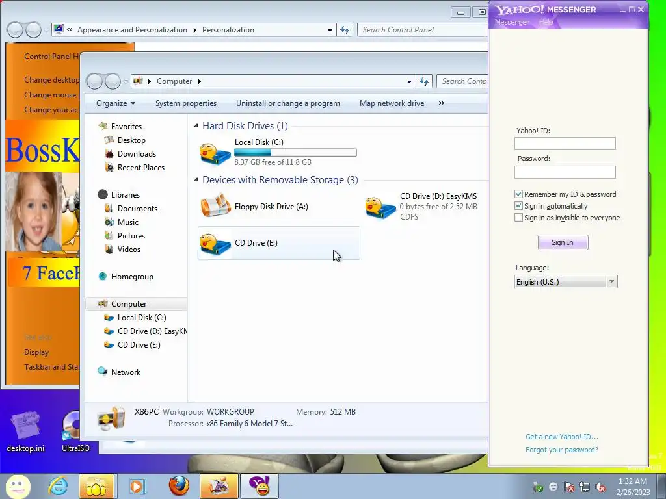Screen dimensions: 666x499
Task: Open recent pages dropdown beside the Forward button
Action: [126, 81]
